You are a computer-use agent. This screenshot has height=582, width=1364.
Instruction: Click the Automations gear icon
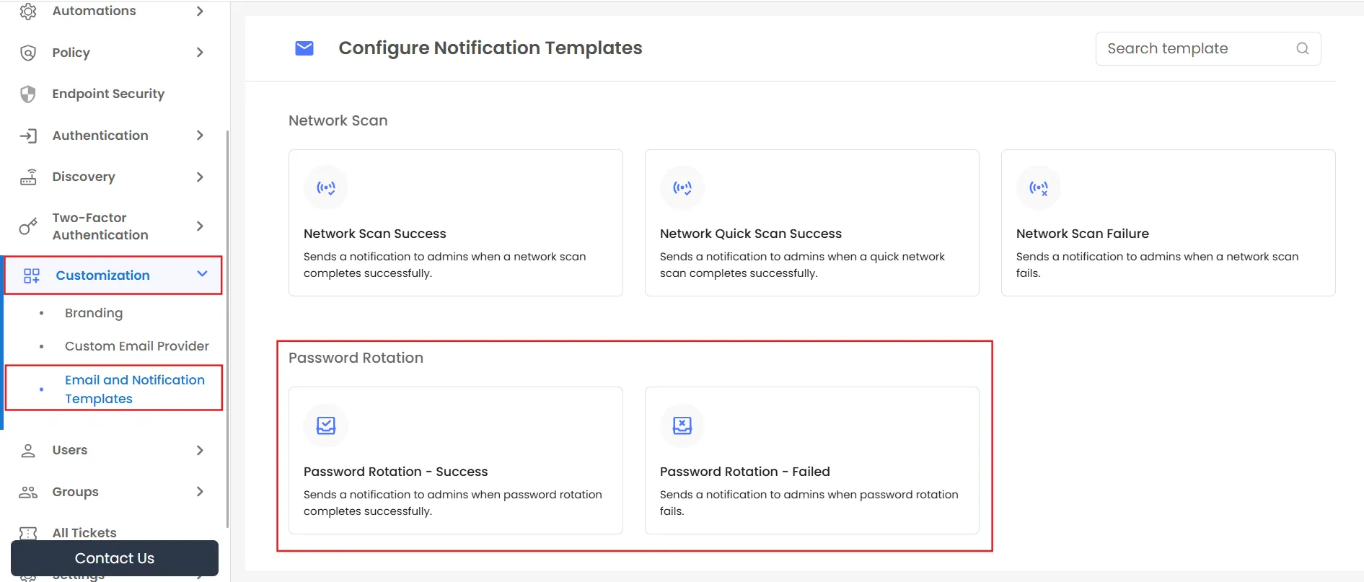pyautogui.click(x=28, y=11)
